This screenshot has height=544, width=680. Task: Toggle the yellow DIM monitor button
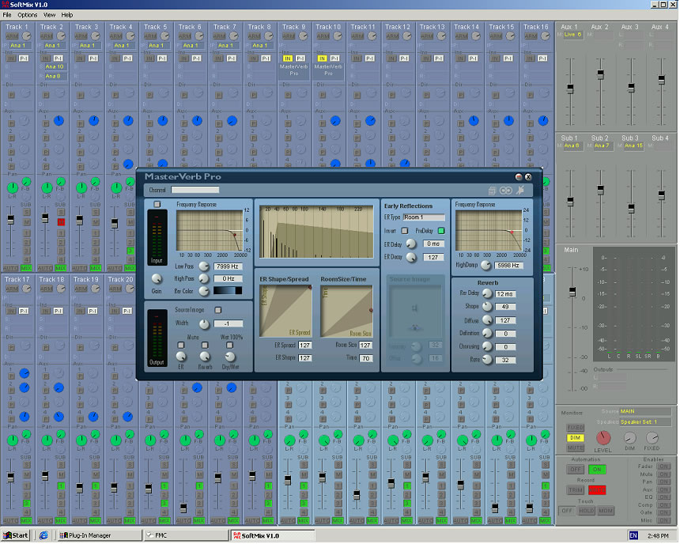tap(575, 438)
